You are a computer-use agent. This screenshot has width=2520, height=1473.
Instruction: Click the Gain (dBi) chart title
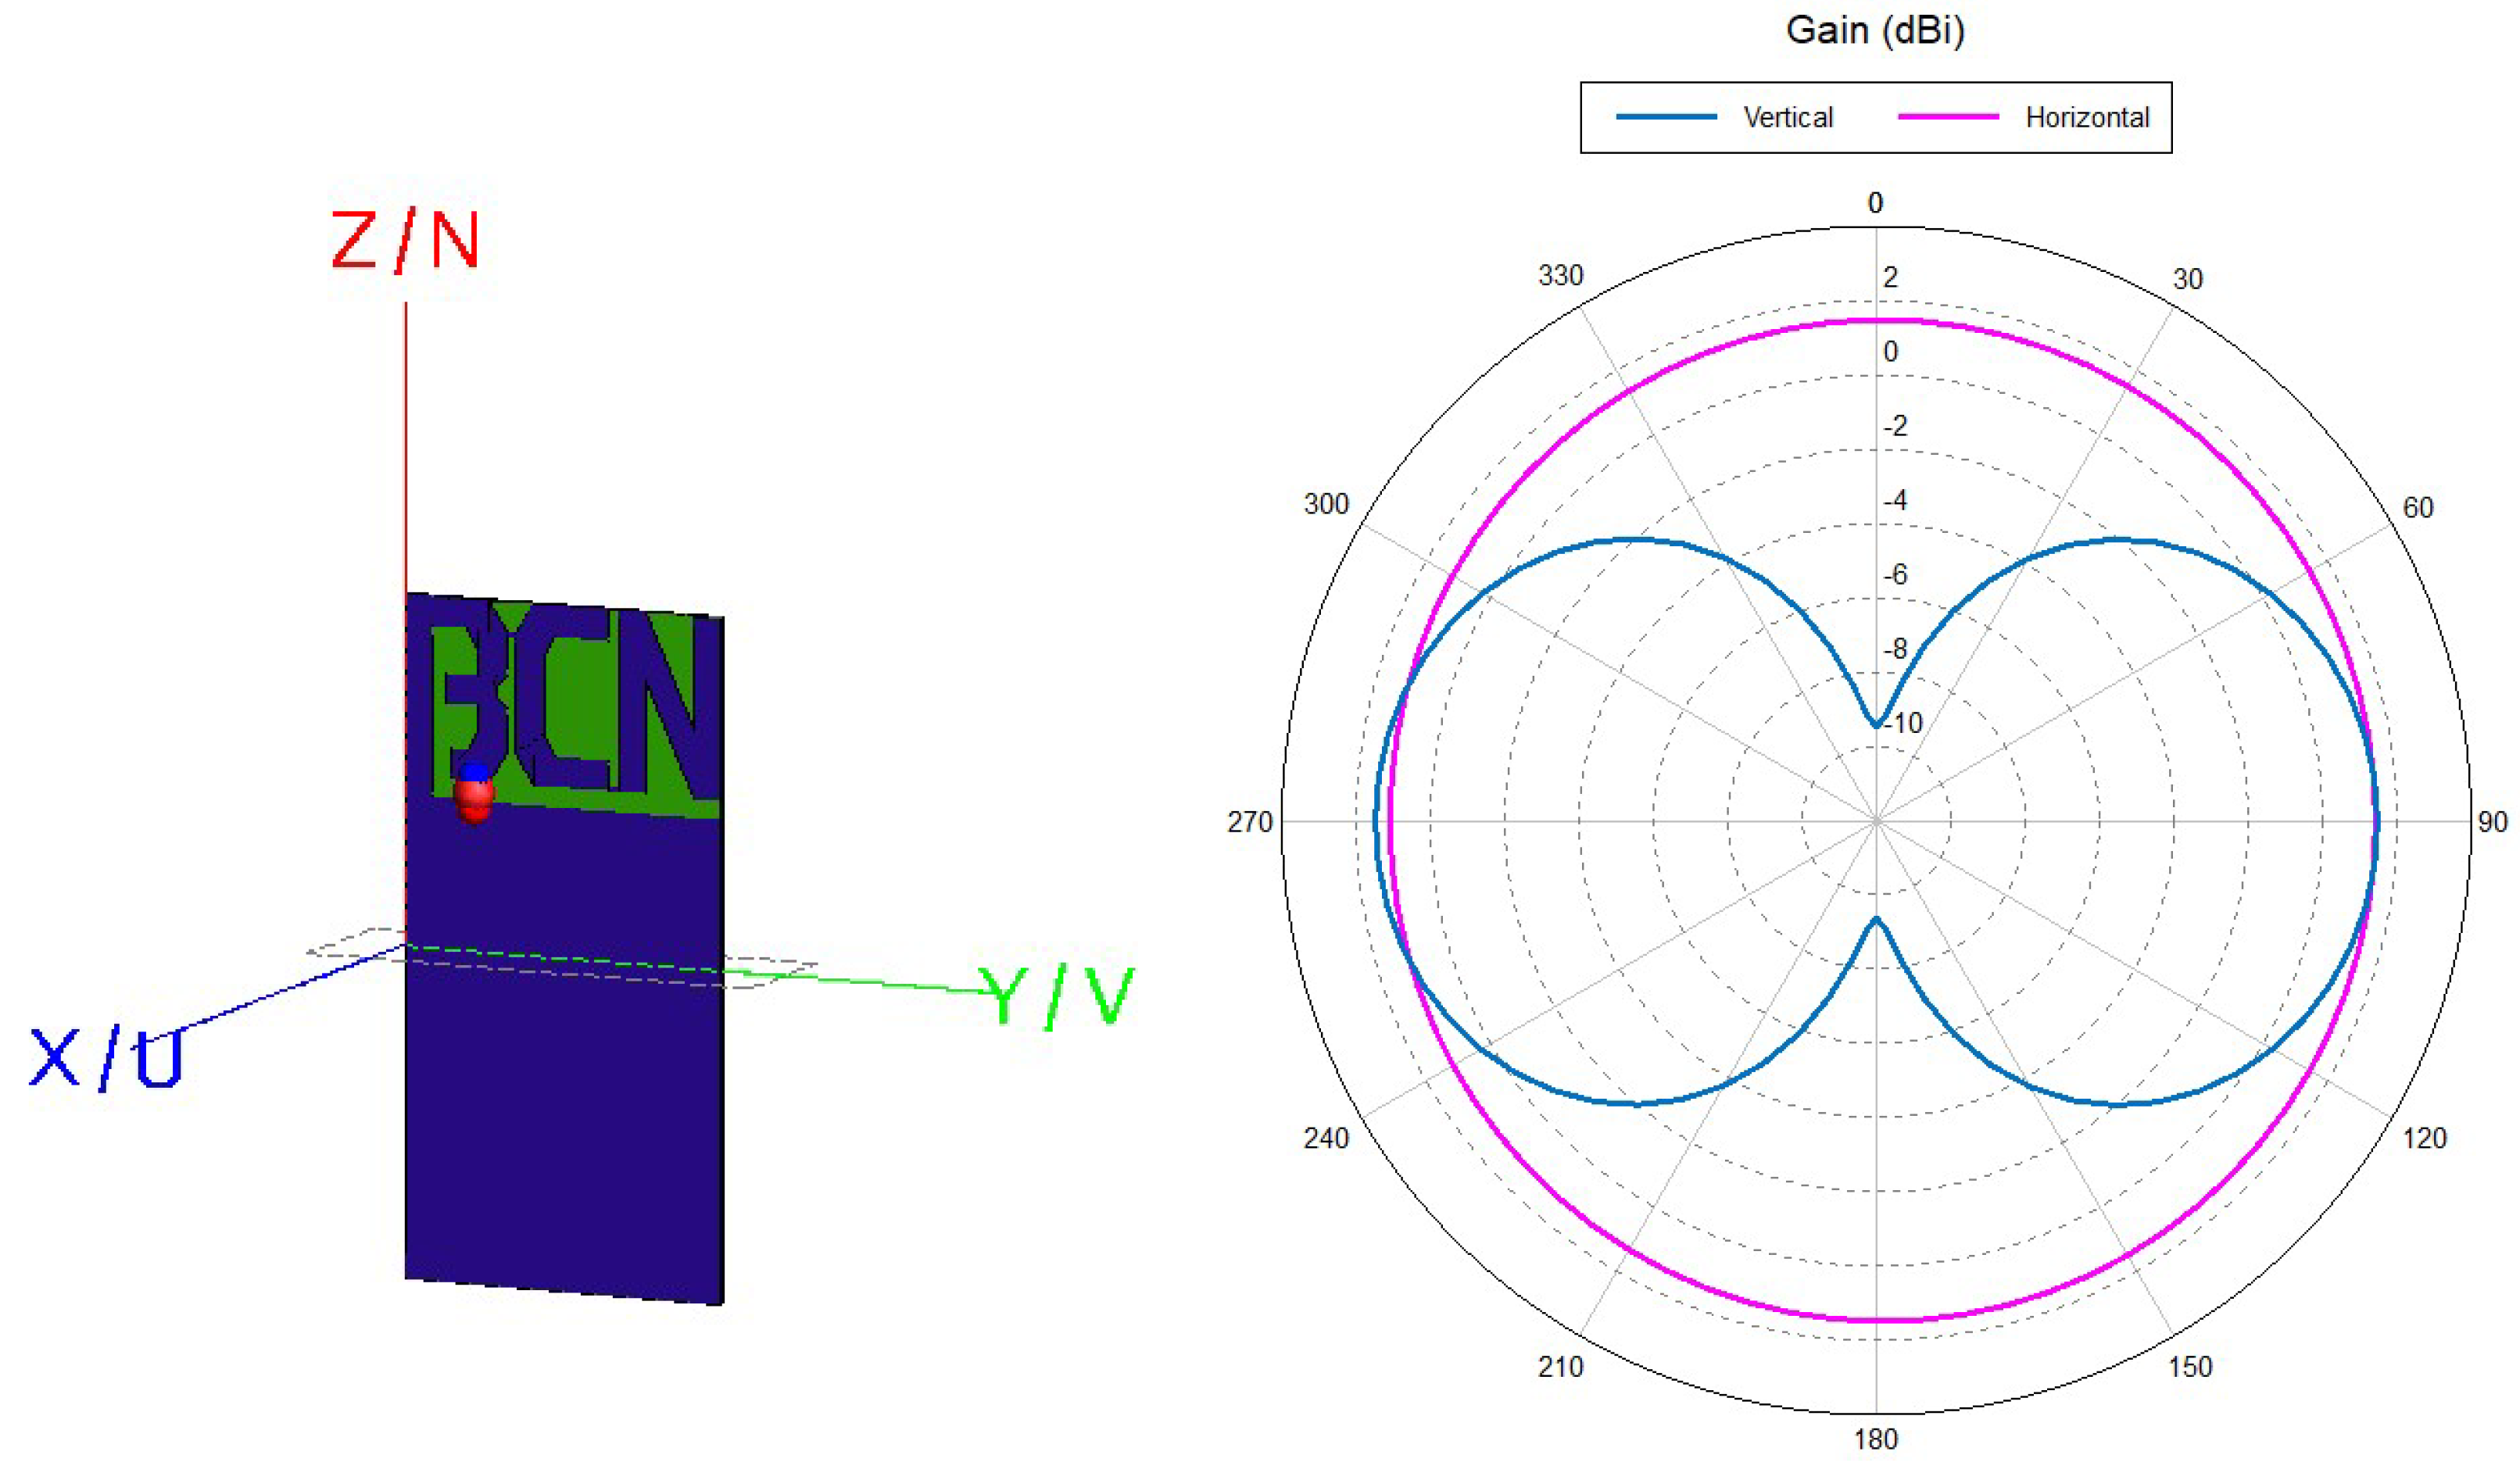click(x=1875, y=30)
